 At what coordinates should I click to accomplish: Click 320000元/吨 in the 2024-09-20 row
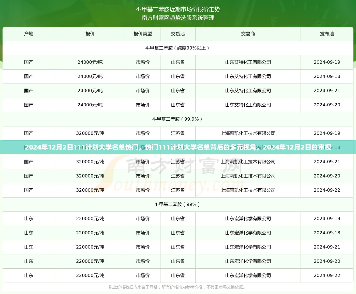coord(90,176)
